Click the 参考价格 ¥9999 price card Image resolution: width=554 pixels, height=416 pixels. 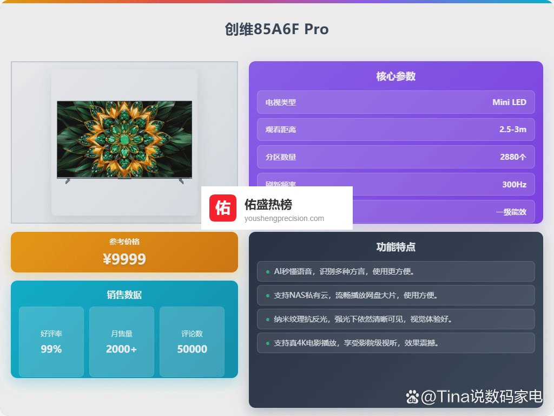point(124,252)
